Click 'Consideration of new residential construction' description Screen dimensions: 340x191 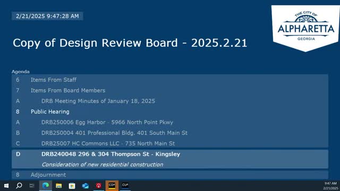(x=103, y=164)
